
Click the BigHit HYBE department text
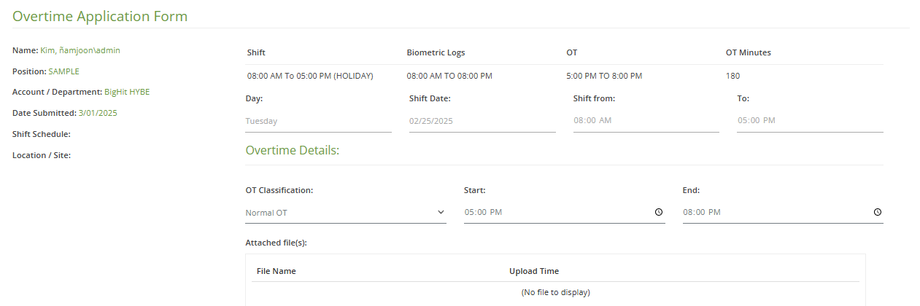(x=127, y=92)
